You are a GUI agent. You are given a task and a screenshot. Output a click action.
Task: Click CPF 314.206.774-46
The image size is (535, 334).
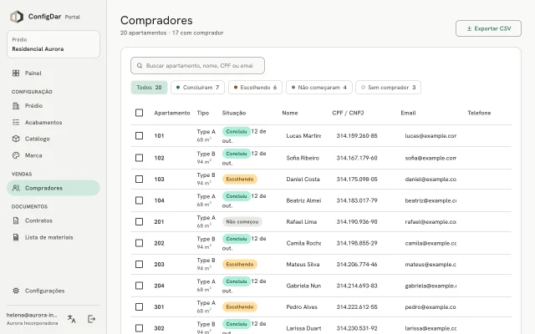[357, 264]
